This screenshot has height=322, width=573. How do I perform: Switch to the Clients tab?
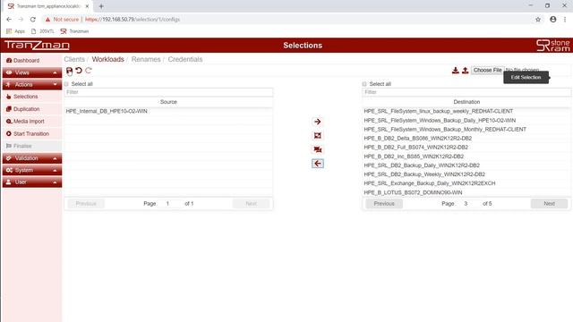[74, 59]
